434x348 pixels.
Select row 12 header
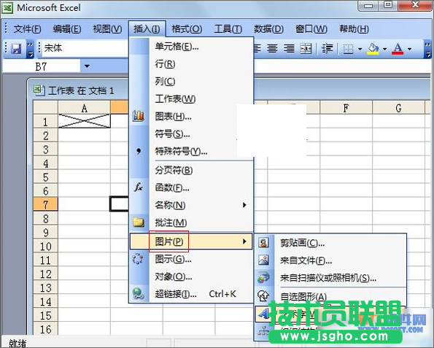46,274
